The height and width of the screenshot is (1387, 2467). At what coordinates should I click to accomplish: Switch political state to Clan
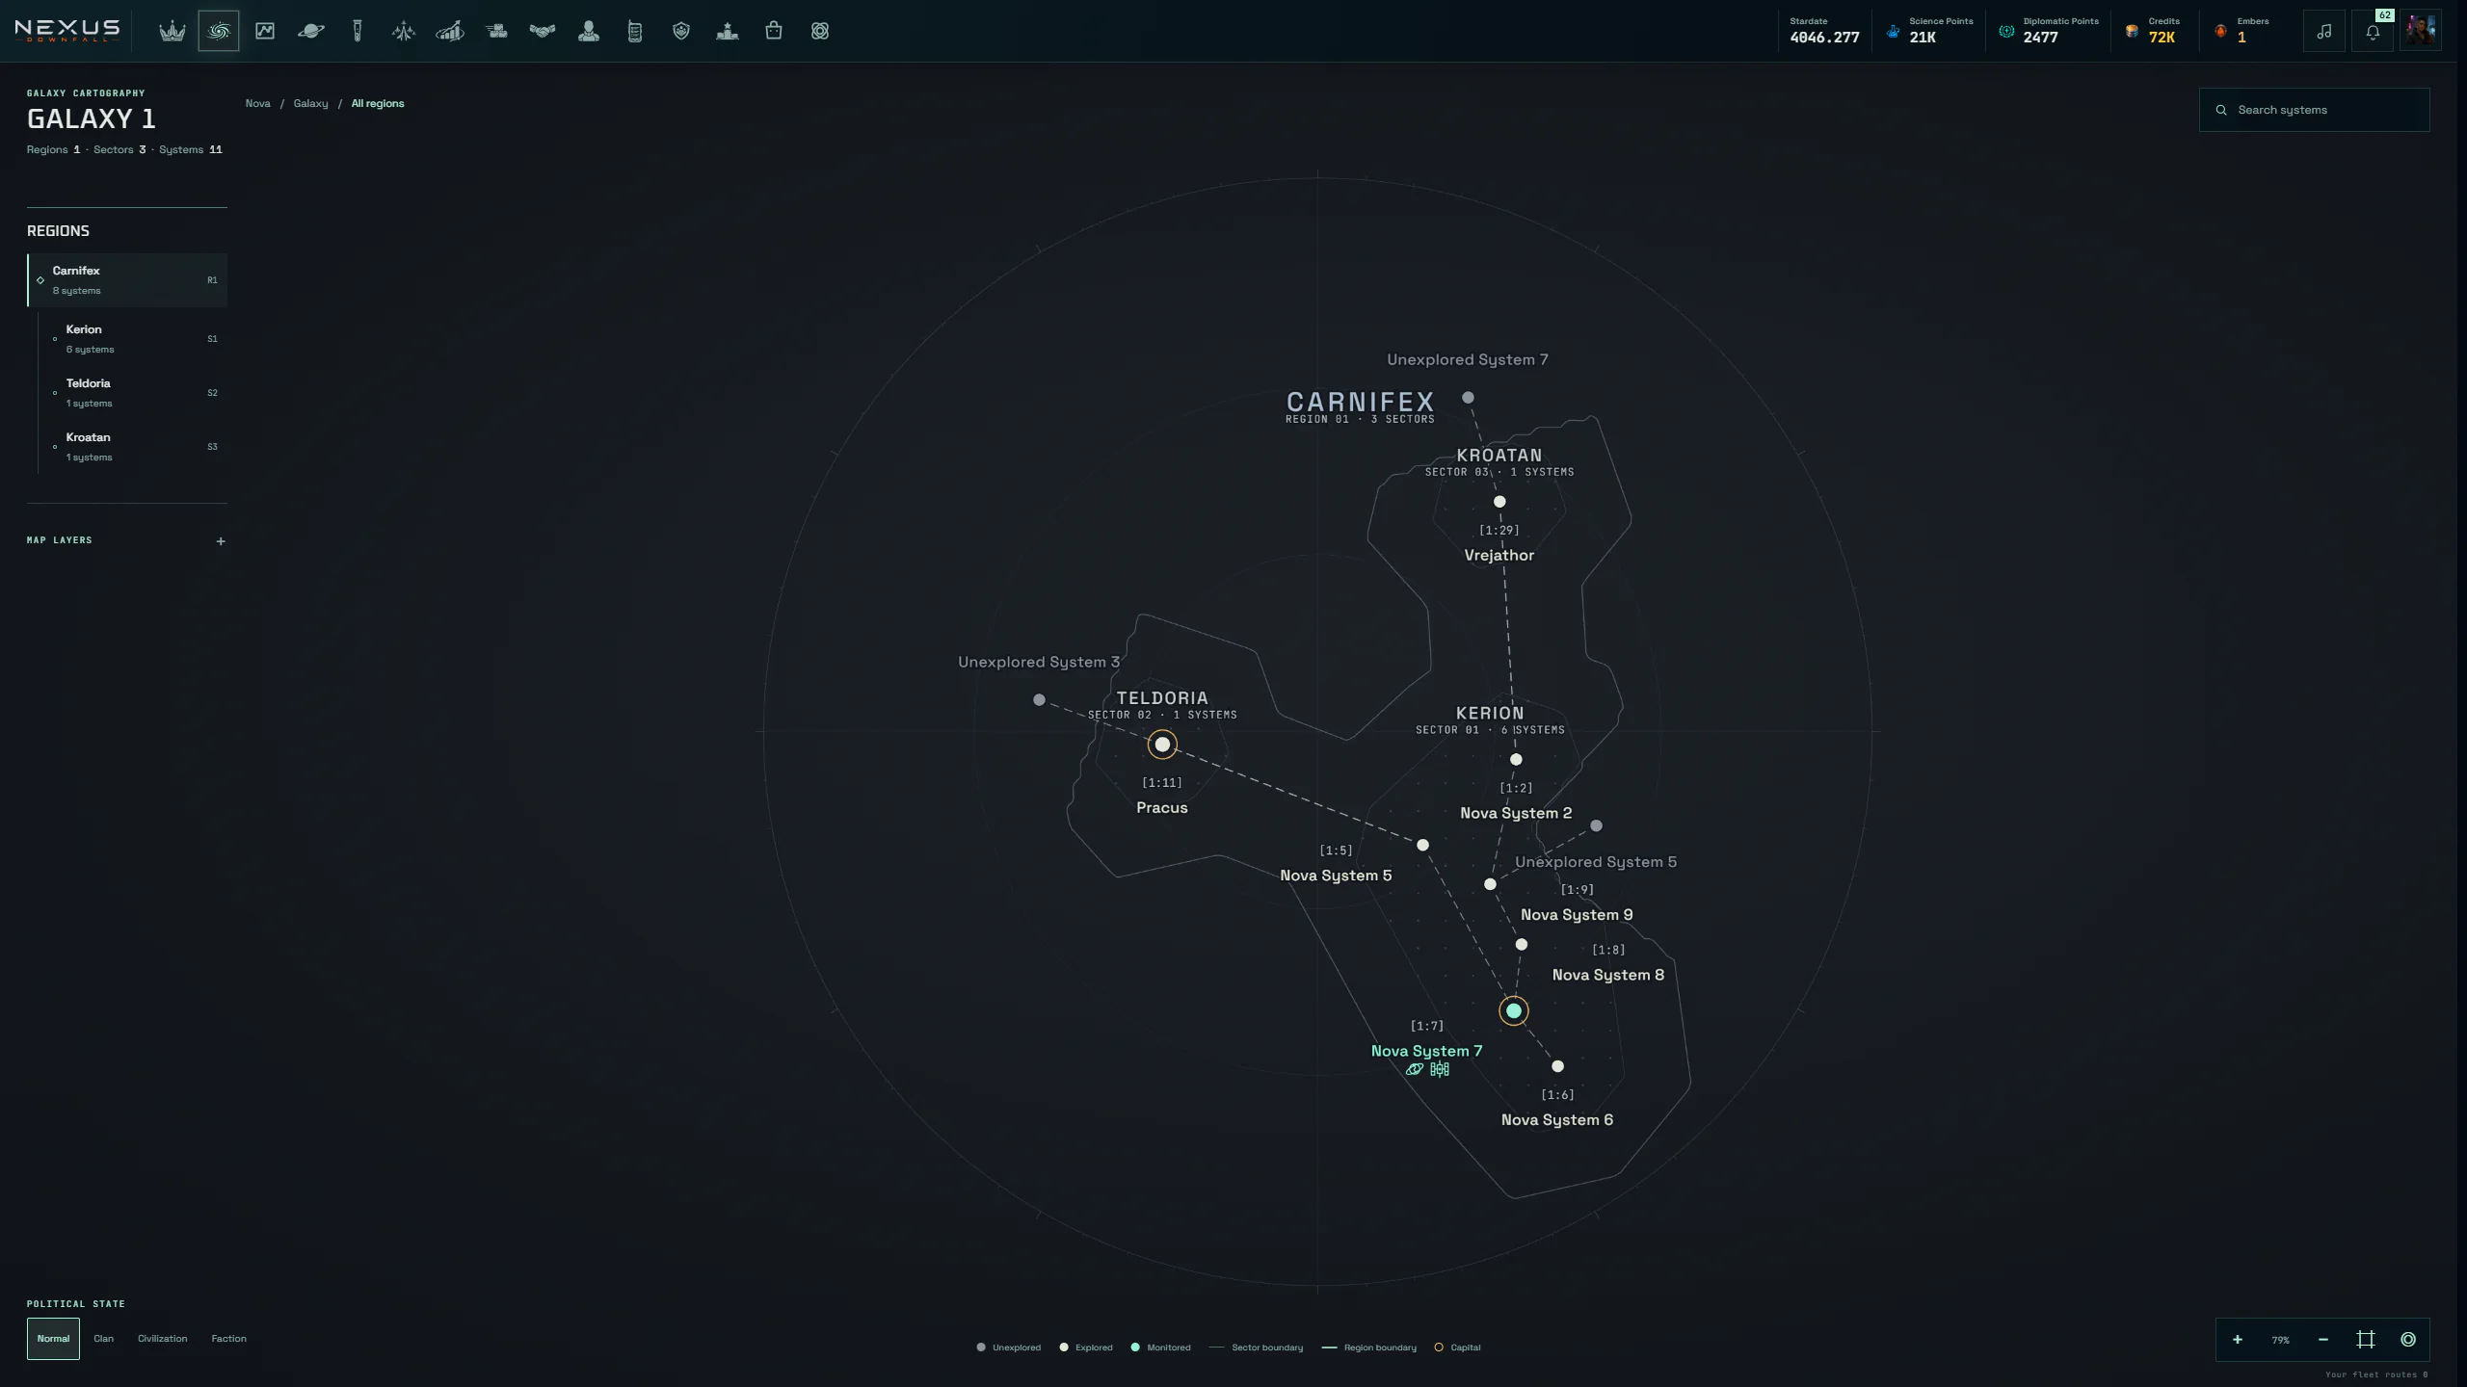(104, 1339)
